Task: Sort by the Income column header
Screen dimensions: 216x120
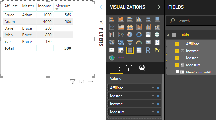Action: [x=45, y=6]
